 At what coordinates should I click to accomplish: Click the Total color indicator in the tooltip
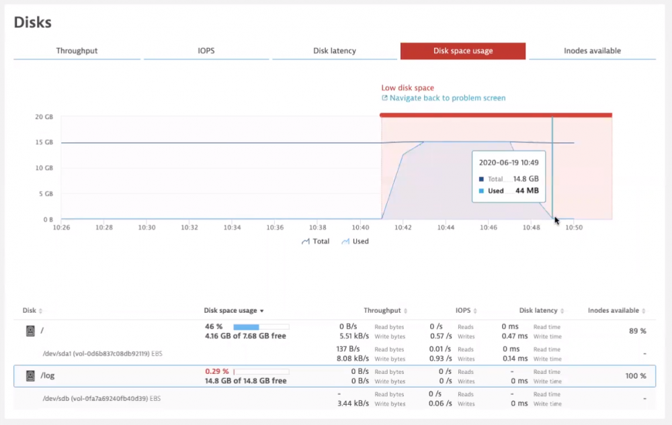[x=480, y=179]
